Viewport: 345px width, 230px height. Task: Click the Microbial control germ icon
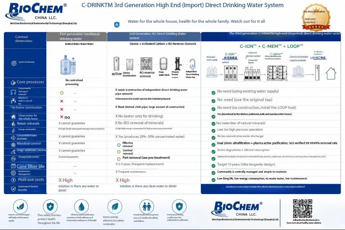click(13, 145)
